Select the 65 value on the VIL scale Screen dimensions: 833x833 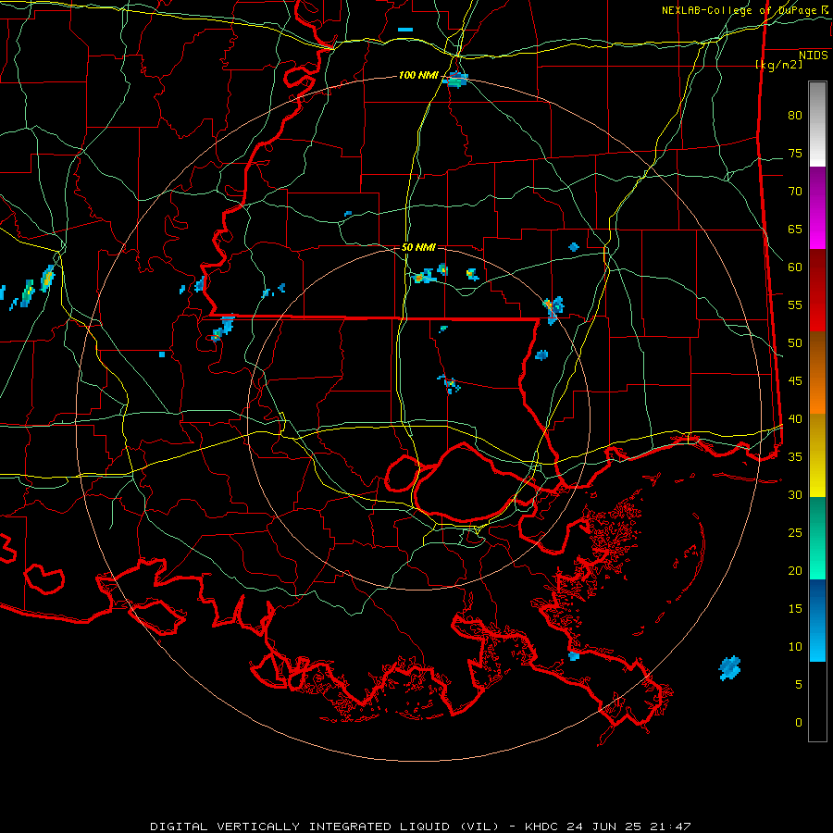[x=795, y=229]
